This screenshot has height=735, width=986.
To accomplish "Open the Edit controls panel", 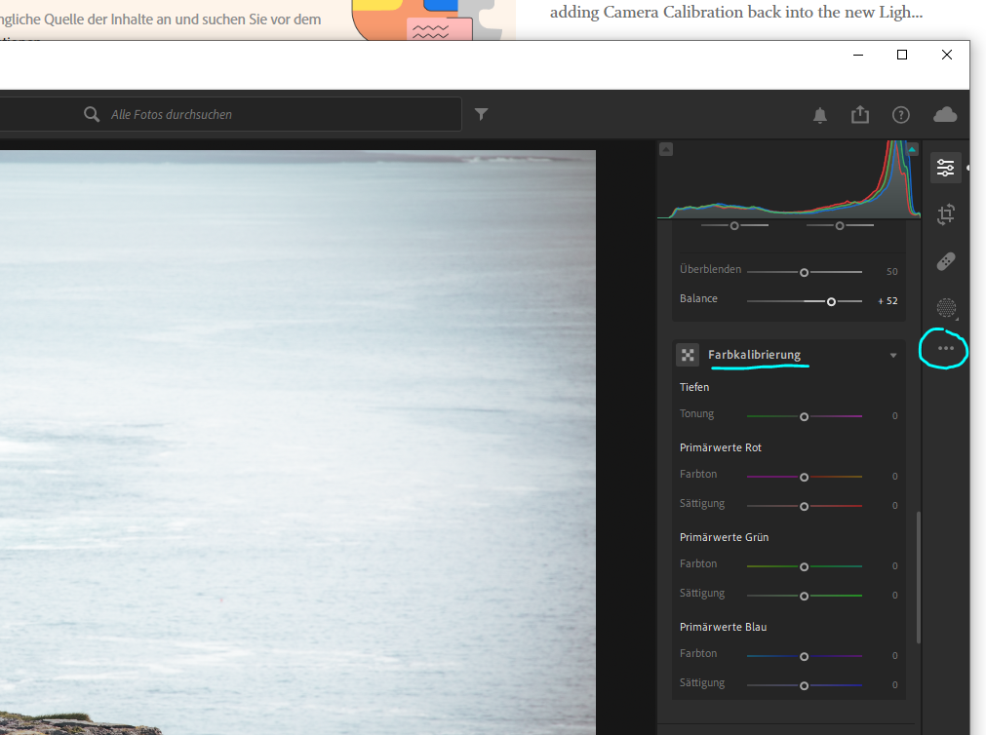I will tap(944, 167).
